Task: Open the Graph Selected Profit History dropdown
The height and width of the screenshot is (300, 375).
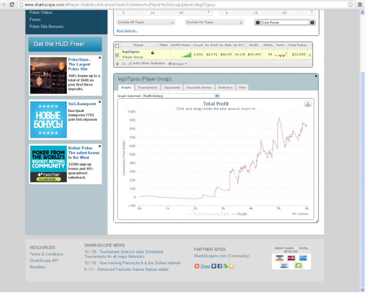Action: click(x=181, y=96)
